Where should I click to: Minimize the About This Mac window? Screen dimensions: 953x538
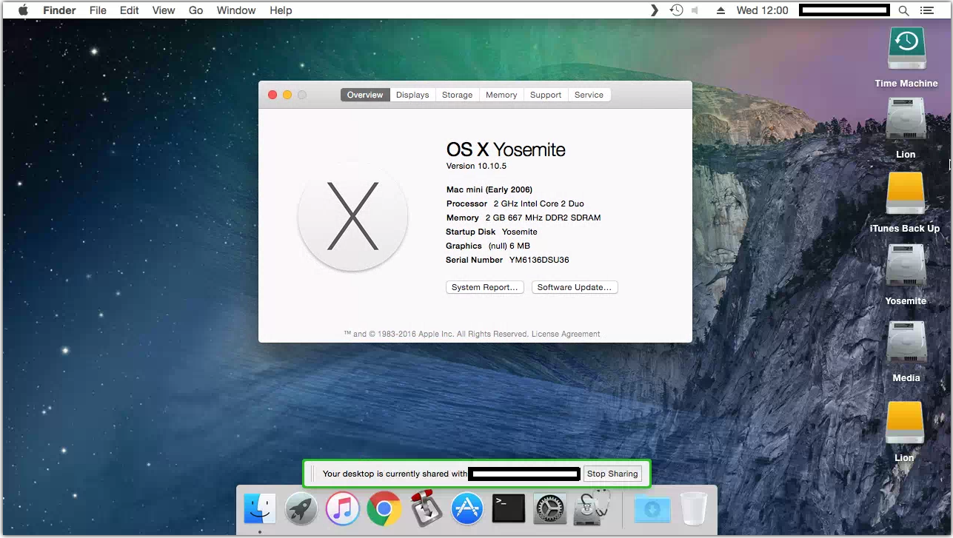(287, 95)
